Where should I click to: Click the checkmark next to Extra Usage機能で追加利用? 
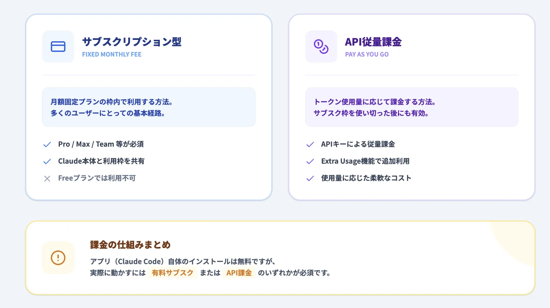pyautogui.click(x=310, y=161)
